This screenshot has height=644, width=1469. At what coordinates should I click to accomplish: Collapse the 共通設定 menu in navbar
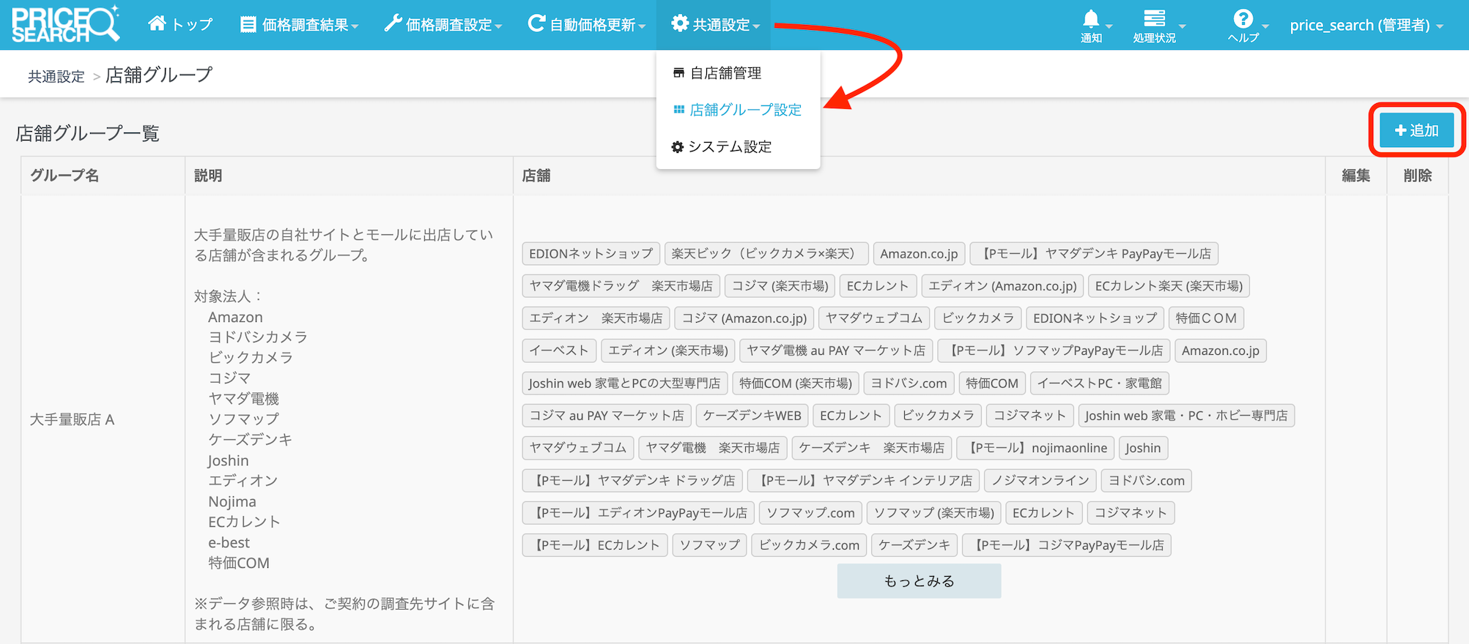pyautogui.click(x=715, y=25)
